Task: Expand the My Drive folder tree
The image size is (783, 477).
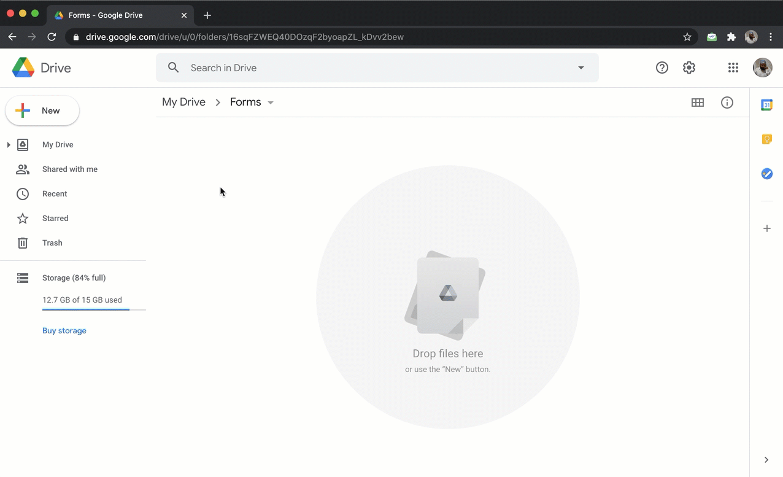Action: [9, 145]
